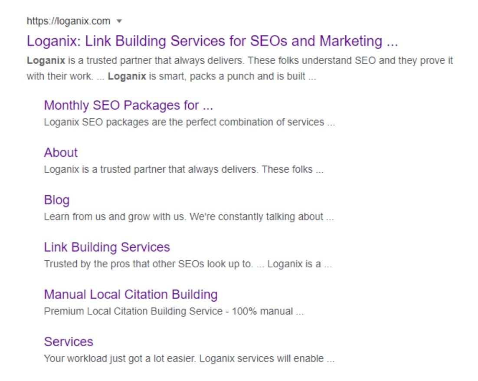
Task: Open the dropdown arrow beside loganix.com URL
Action: click(120, 21)
